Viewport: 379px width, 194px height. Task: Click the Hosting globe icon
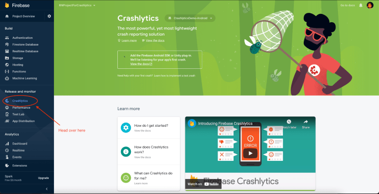[7, 65]
